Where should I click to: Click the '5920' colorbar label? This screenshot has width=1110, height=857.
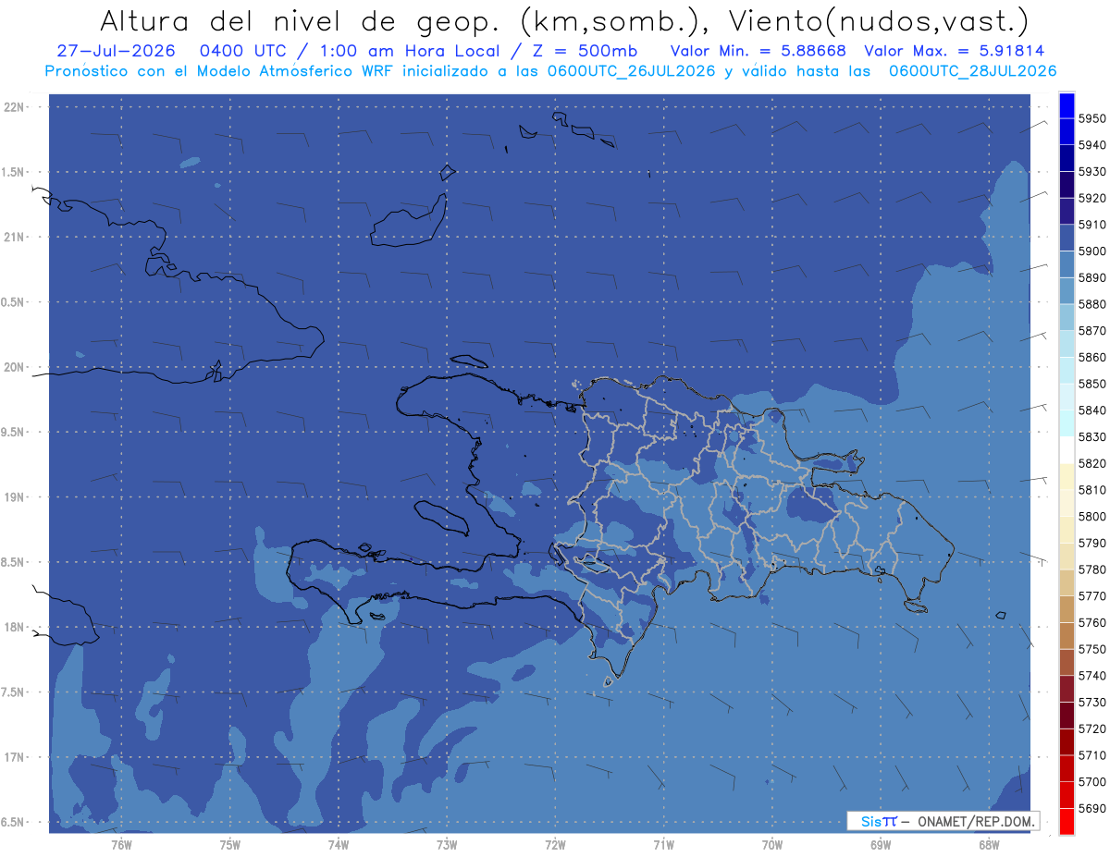coord(1092,198)
